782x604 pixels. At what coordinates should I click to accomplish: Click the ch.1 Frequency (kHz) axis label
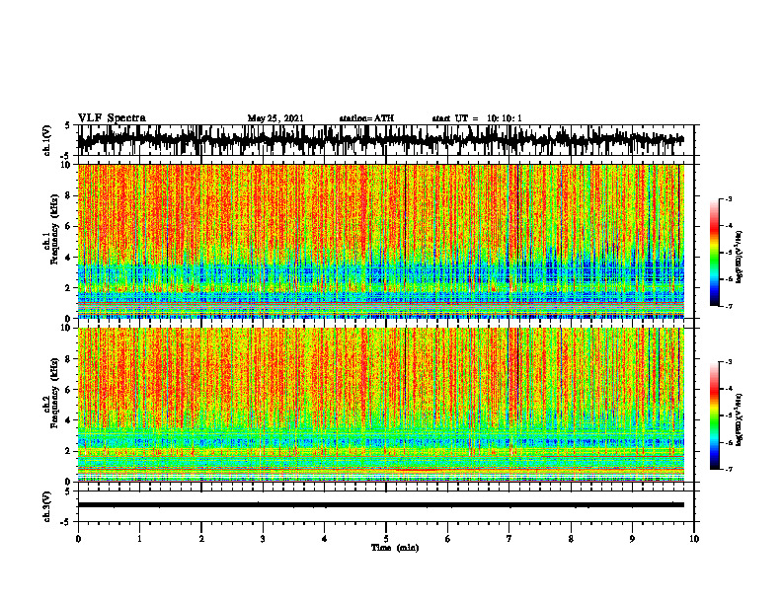51,229
